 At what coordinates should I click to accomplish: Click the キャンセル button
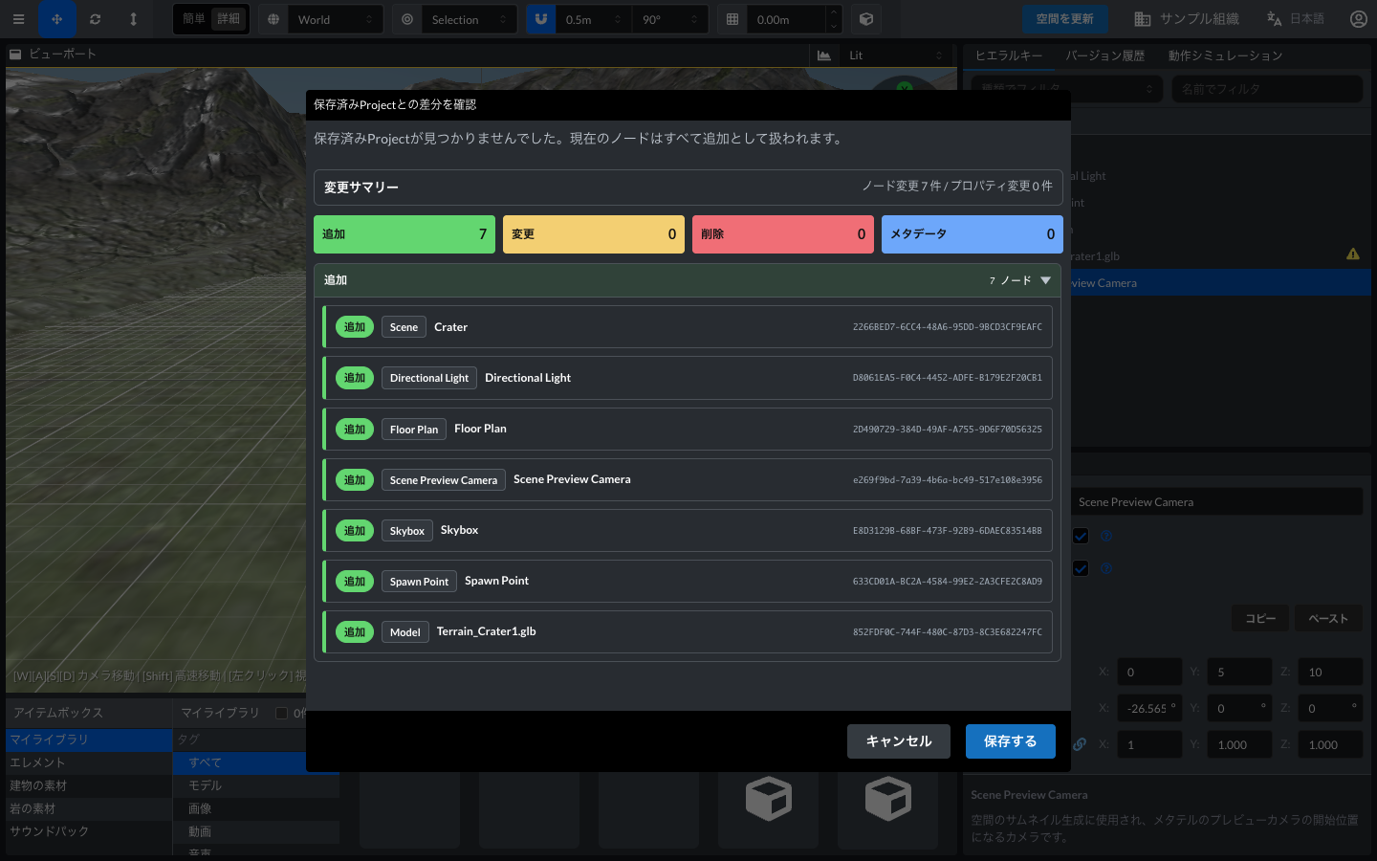point(899,741)
